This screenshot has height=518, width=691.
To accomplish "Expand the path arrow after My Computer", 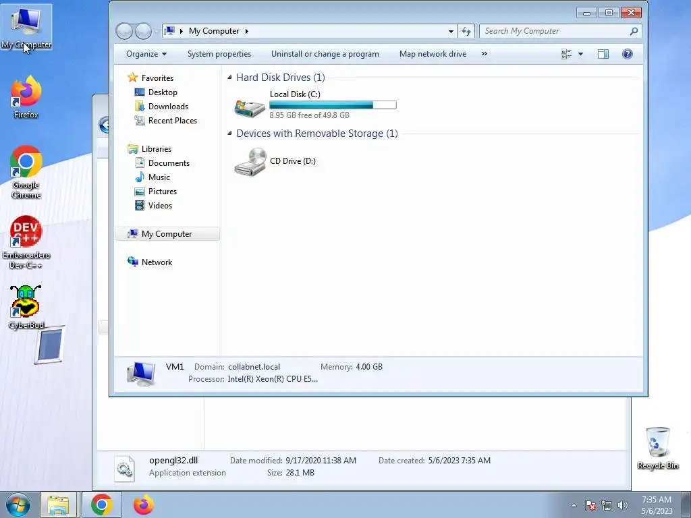I will [247, 31].
